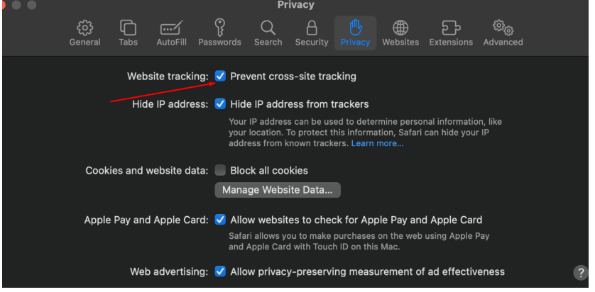
Task: Toggle Allow websites to check for Apple Pay
Action: [x=220, y=220]
